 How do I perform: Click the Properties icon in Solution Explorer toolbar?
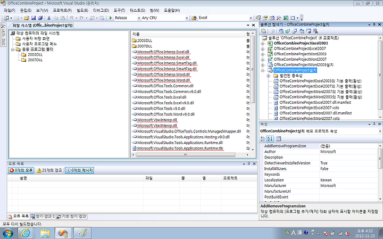click(x=263, y=31)
